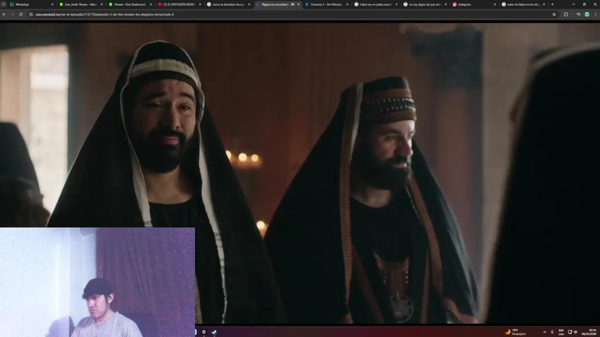Close the Instagram tab
The width and height of the screenshot is (600, 337).
[x=495, y=4]
